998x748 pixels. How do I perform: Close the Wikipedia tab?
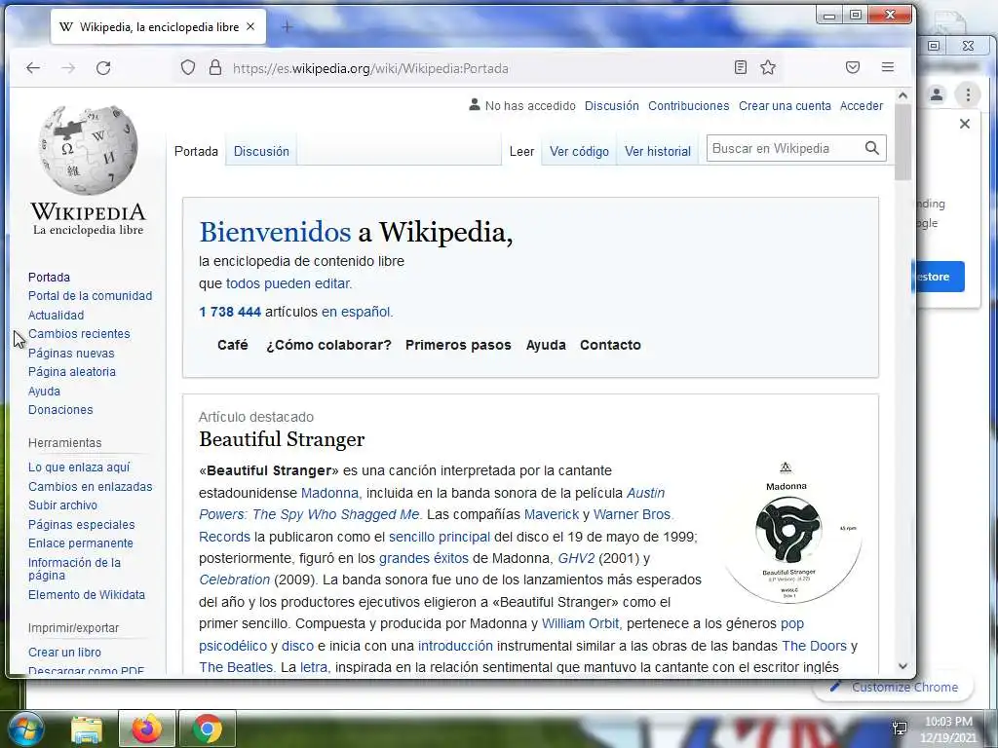tap(250, 26)
